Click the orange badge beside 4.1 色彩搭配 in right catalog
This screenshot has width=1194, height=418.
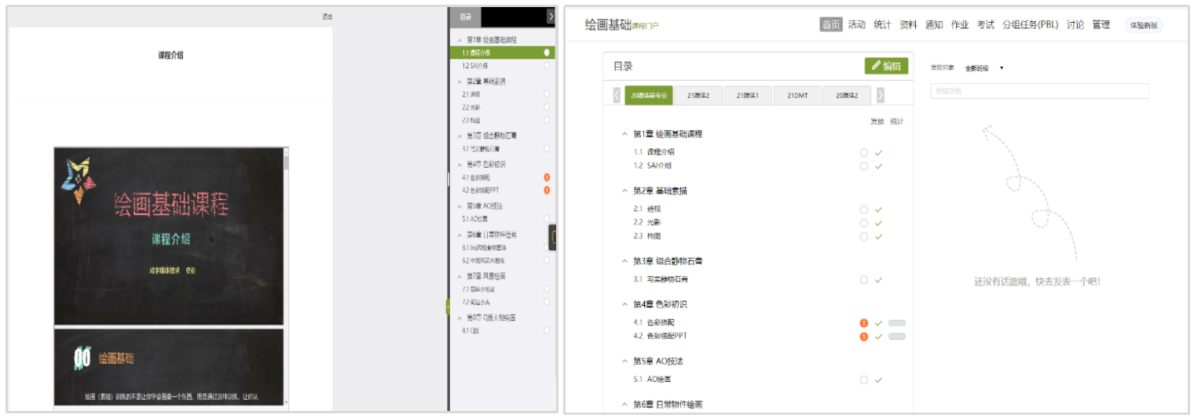(x=864, y=323)
